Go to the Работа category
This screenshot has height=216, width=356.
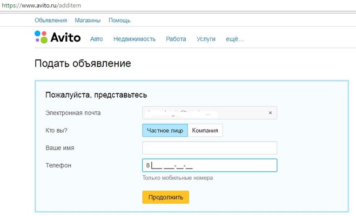(x=176, y=39)
